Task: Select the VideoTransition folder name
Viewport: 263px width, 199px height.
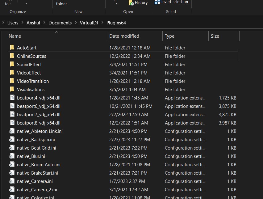Action: point(33,81)
